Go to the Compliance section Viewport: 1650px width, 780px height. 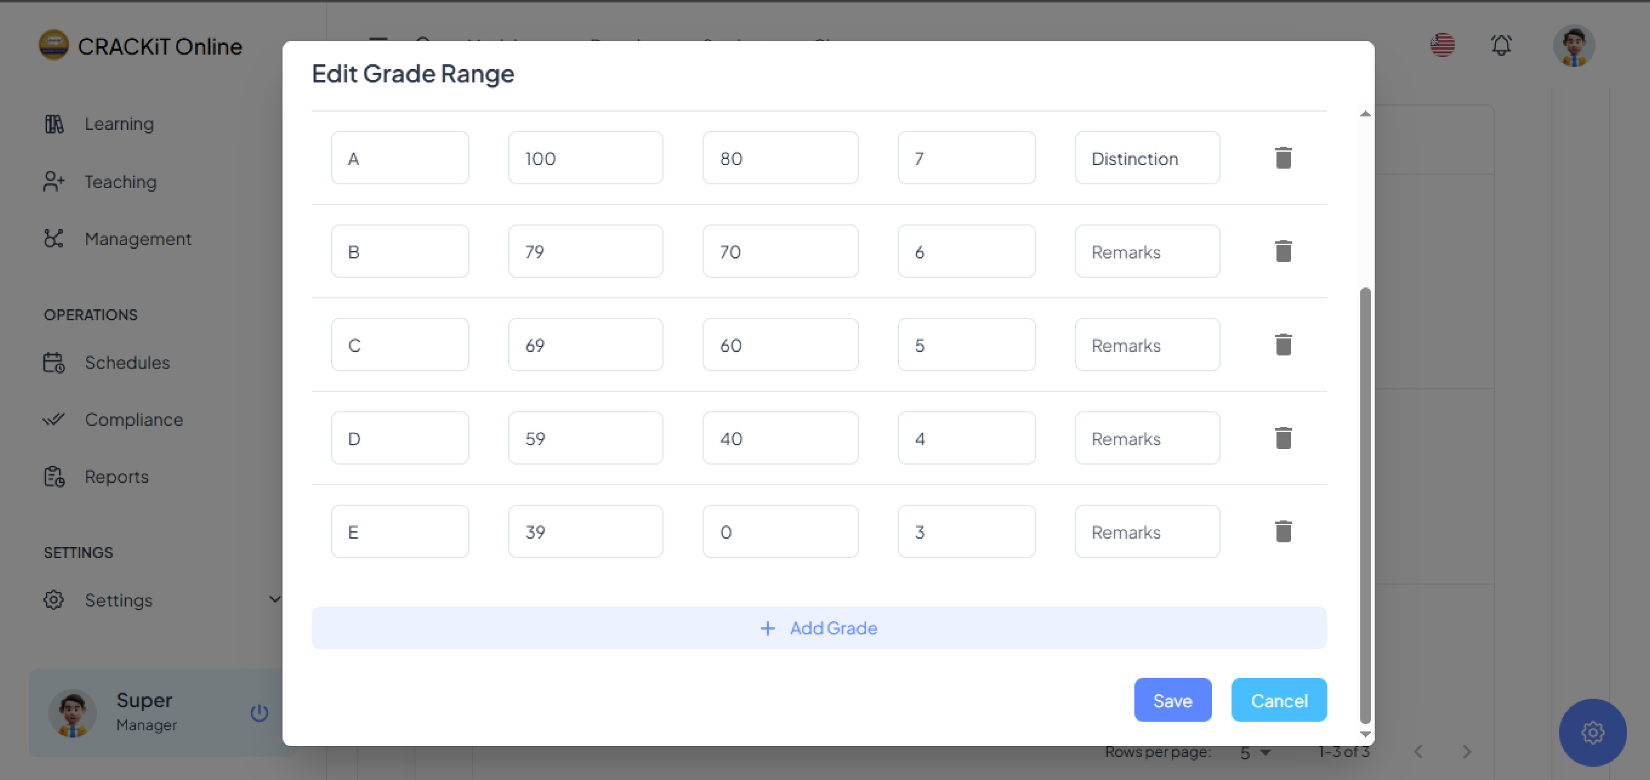coord(133,420)
